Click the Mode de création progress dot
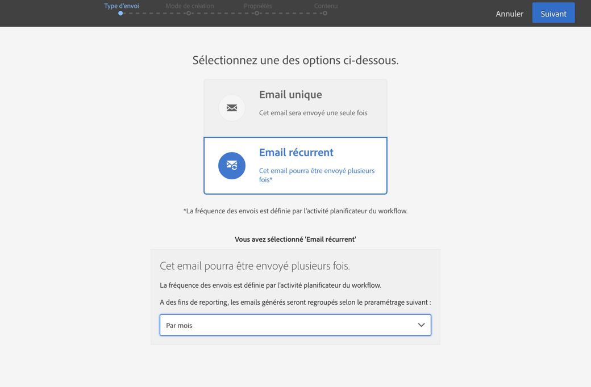The height and width of the screenshot is (387, 591). (189, 13)
